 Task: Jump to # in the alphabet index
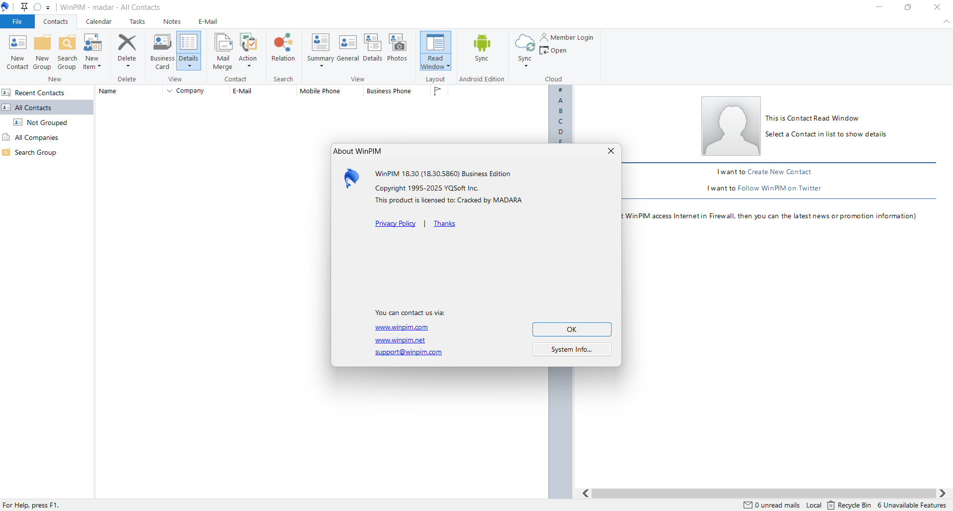coord(560,90)
